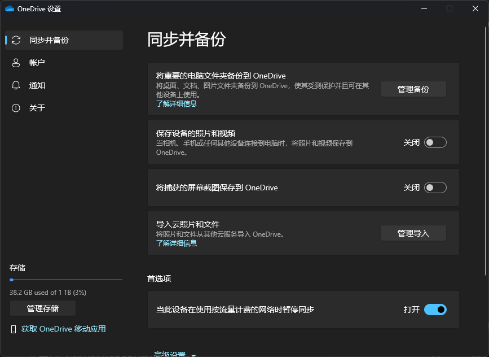Click the 管理存储 button
The width and height of the screenshot is (489, 357).
pyautogui.click(x=43, y=308)
